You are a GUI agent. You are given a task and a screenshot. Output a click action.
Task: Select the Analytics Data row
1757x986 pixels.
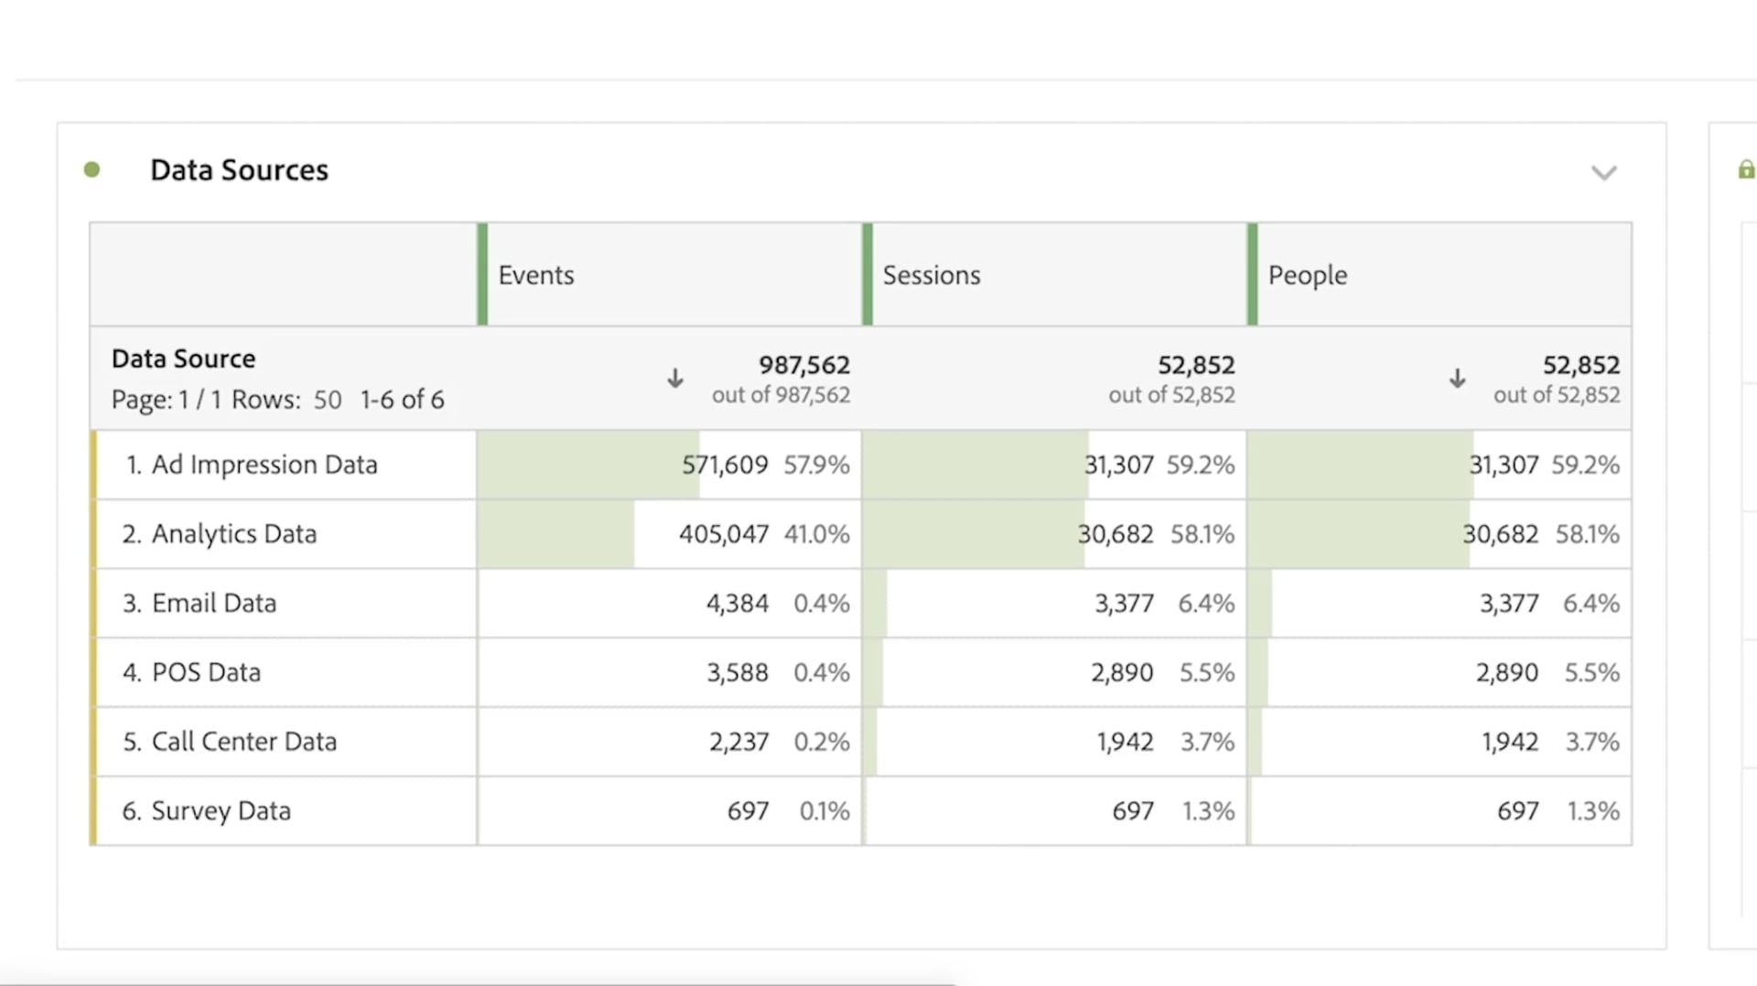tap(233, 534)
